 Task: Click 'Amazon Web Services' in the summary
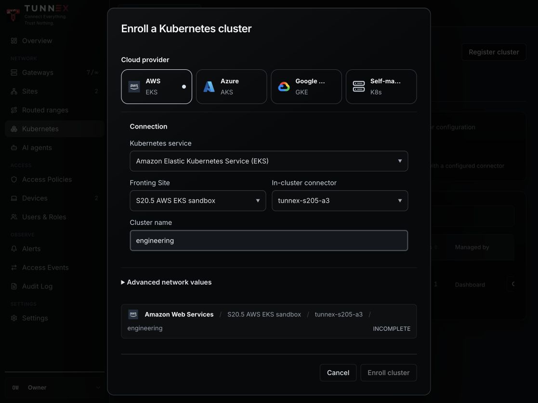click(x=179, y=314)
